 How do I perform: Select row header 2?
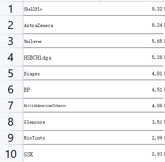point(12,25)
